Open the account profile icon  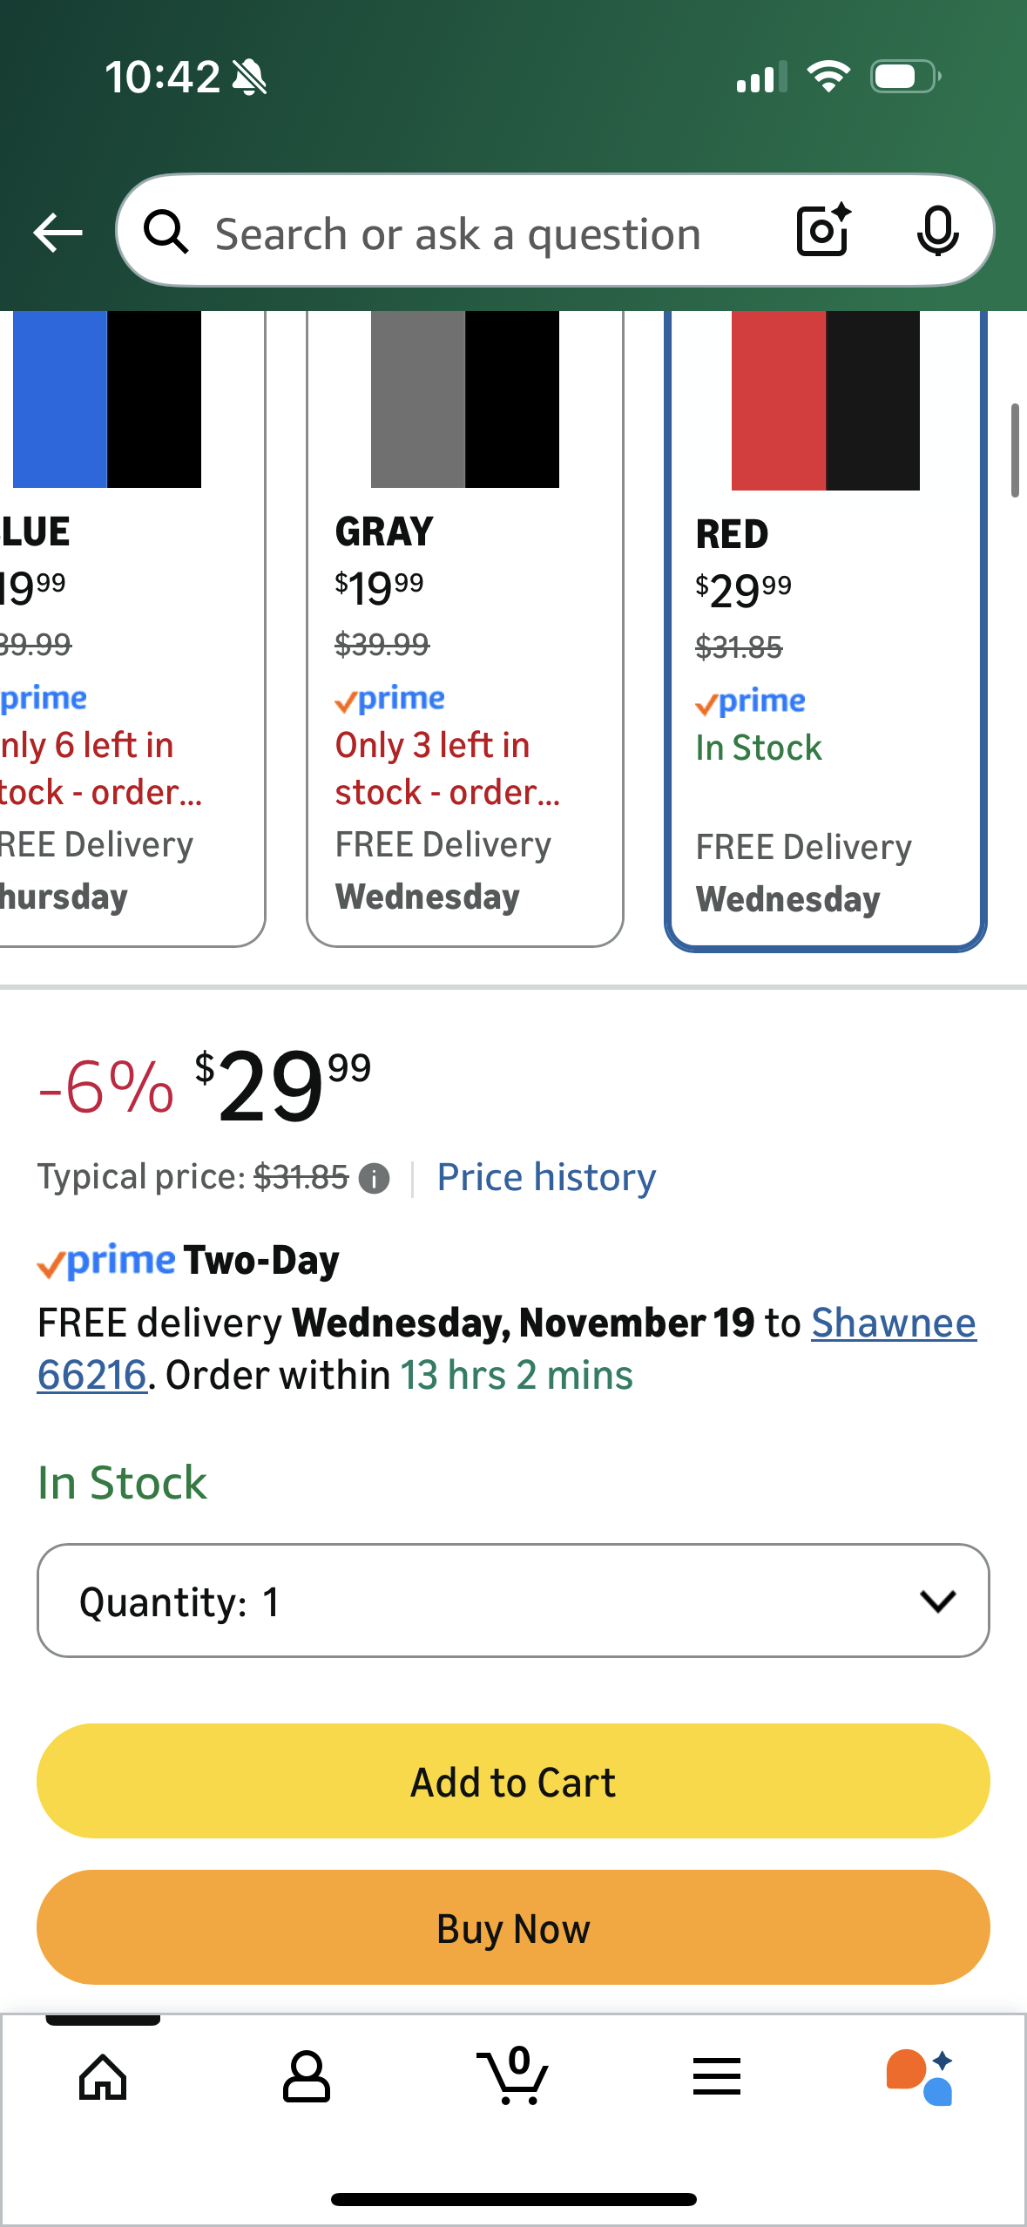click(x=307, y=2077)
